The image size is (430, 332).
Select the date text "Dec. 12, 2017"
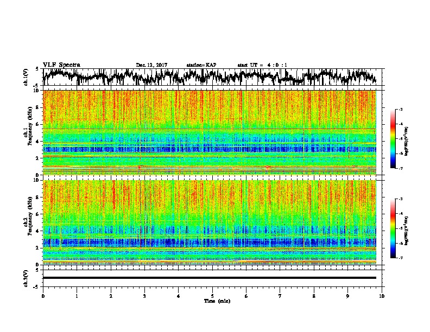151,65
